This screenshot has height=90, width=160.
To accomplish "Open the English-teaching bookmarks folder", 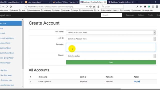I will (x=86, y=10).
